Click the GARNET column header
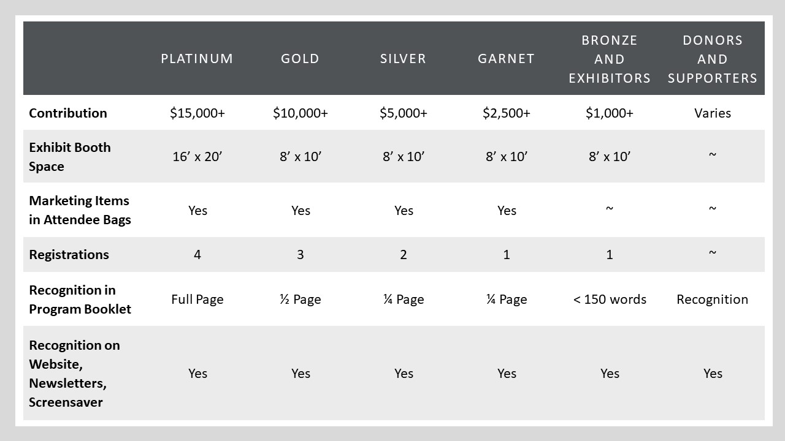The image size is (785, 441). coord(506,59)
